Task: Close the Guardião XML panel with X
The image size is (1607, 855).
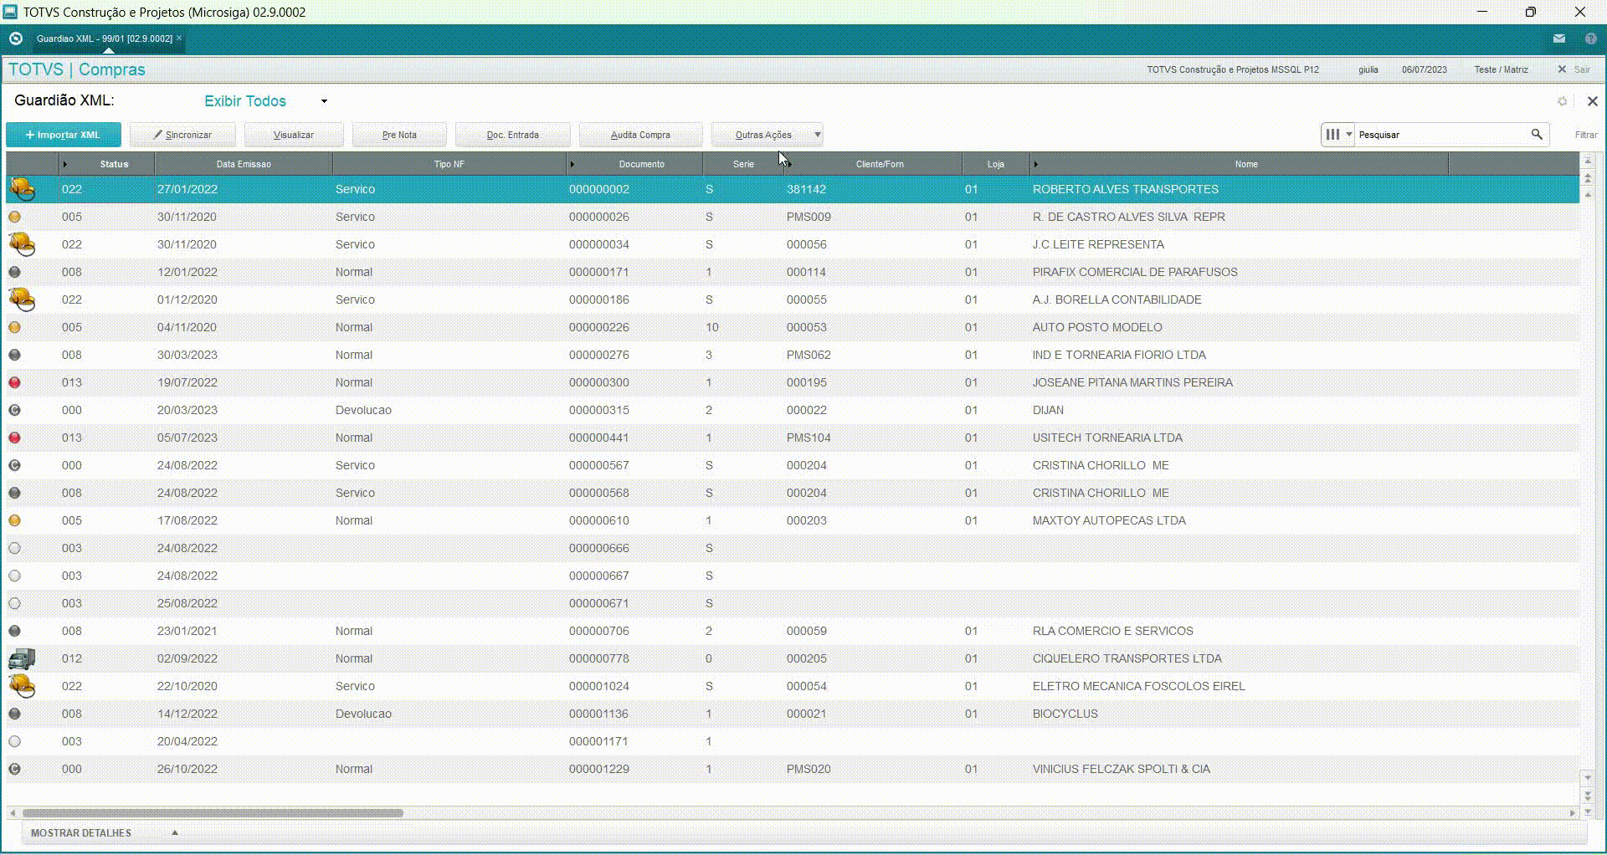Action: point(1593,101)
